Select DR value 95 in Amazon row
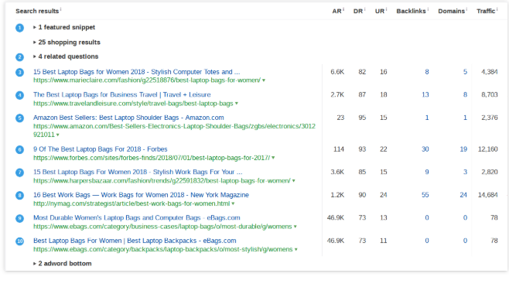The width and height of the screenshot is (509, 287). [362, 118]
